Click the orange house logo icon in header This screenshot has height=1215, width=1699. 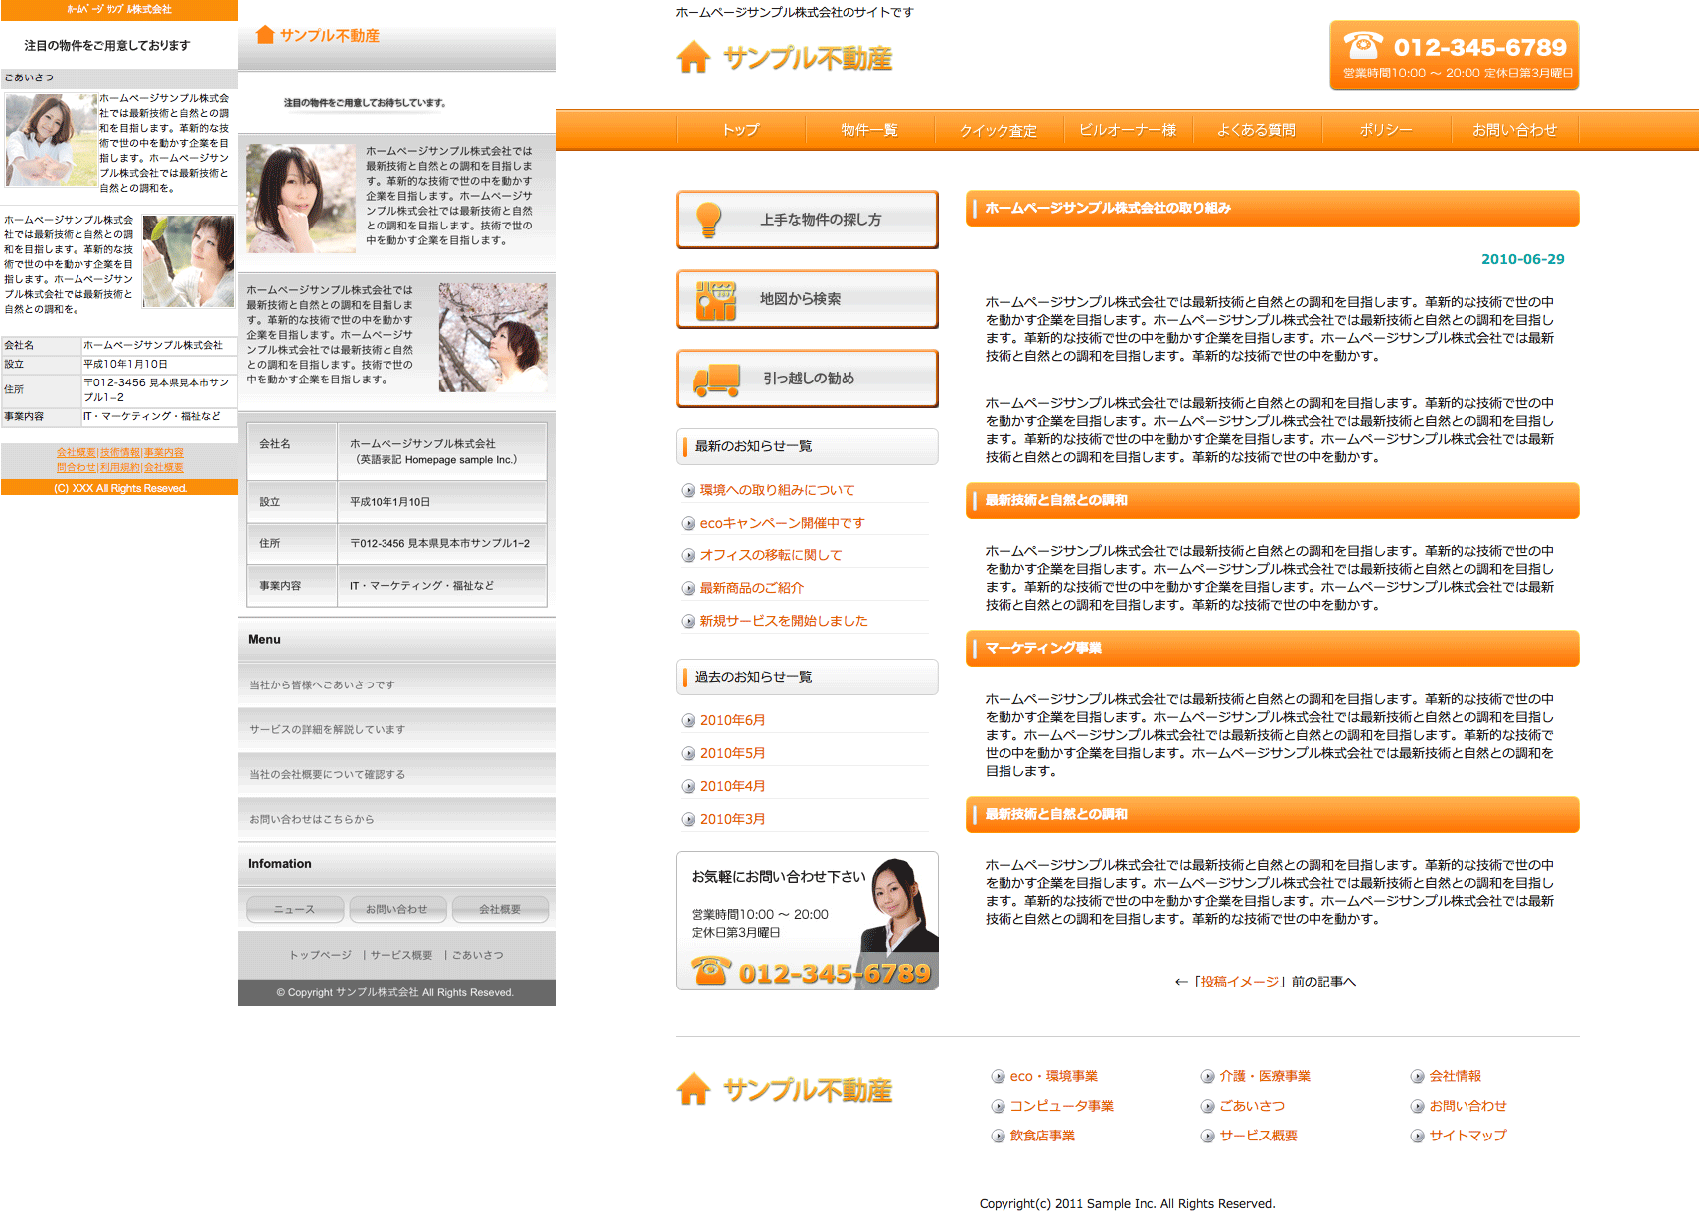694,57
